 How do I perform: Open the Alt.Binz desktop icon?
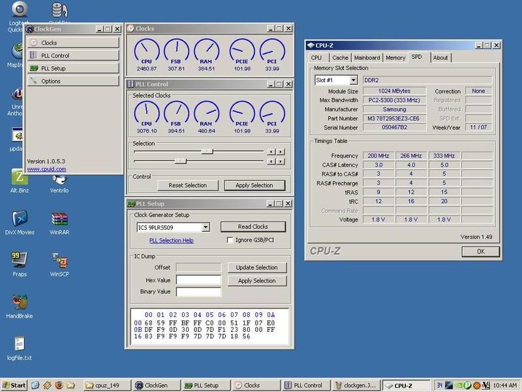point(20,181)
